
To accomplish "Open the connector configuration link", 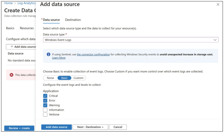I will pyautogui.click(x=93, y=54).
